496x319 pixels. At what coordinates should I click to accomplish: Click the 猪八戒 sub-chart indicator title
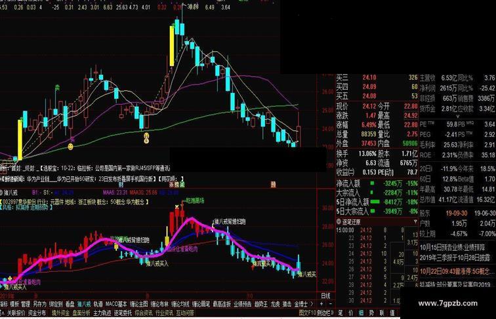point(9,193)
